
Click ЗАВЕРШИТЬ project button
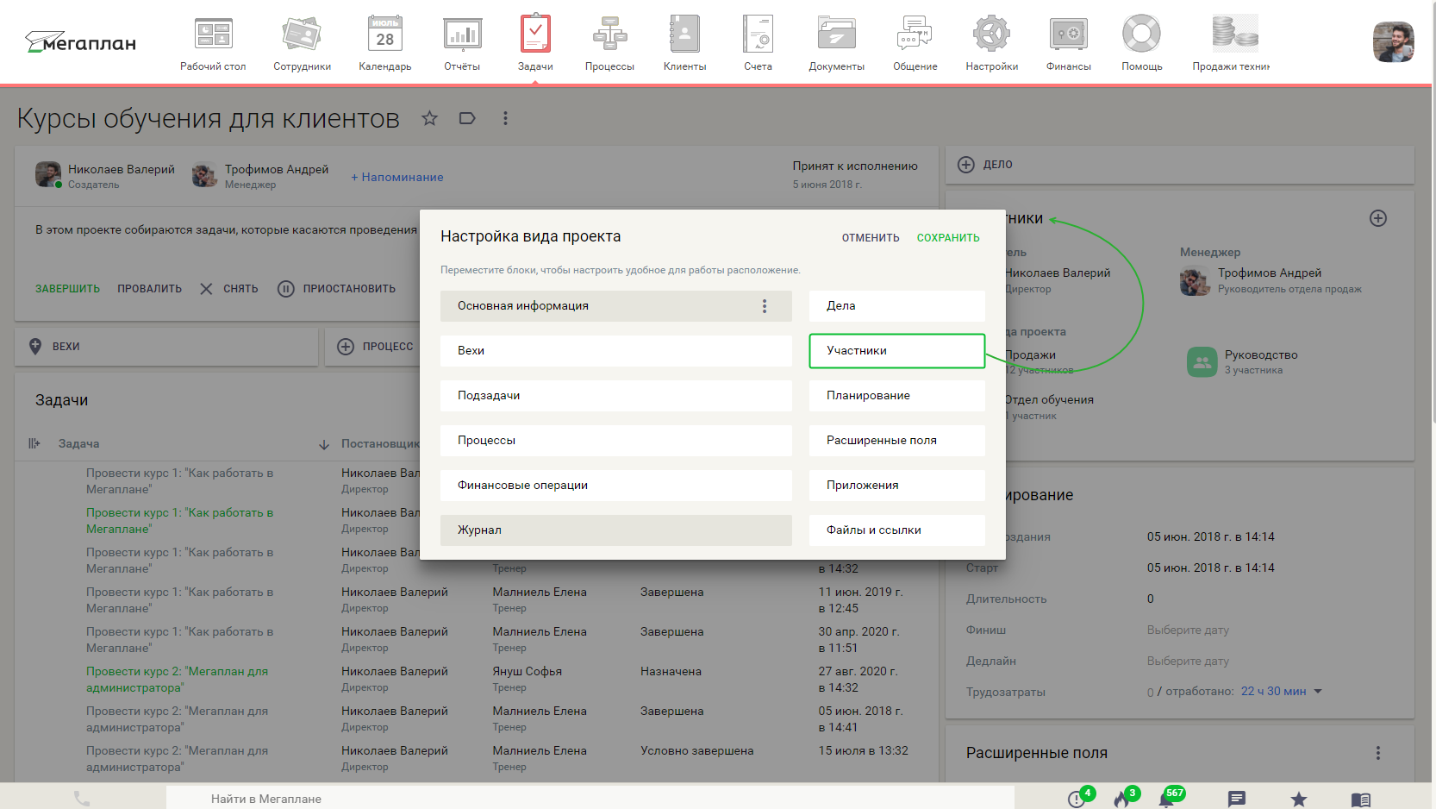[67, 289]
